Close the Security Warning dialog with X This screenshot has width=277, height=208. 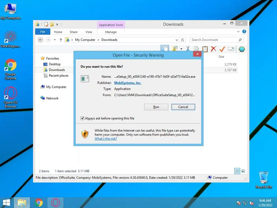click(197, 54)
